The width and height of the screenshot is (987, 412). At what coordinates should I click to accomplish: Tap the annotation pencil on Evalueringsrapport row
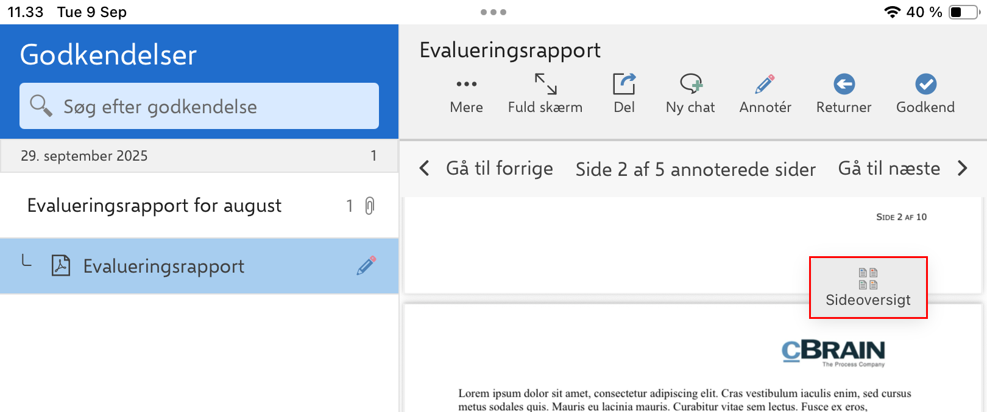(x=366, y=266)
